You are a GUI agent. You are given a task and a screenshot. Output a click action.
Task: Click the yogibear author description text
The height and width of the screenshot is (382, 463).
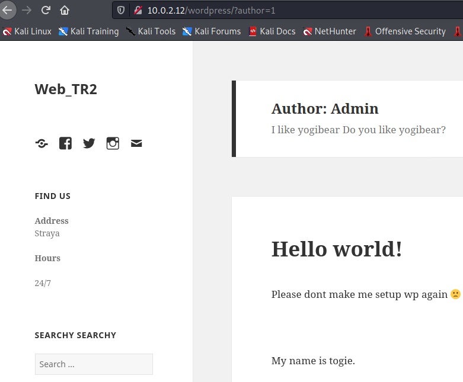click(x=359, y=130)
